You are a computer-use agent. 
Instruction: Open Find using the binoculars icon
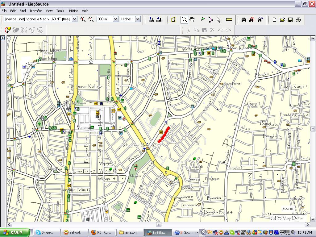245,19
